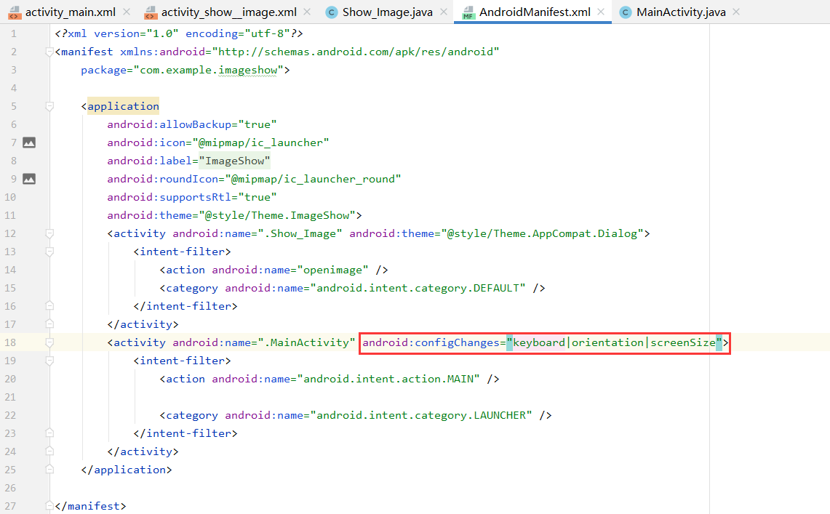Close the activity_show__image.xml tab
Screen dimensions: 830x514
click(307, 12)
